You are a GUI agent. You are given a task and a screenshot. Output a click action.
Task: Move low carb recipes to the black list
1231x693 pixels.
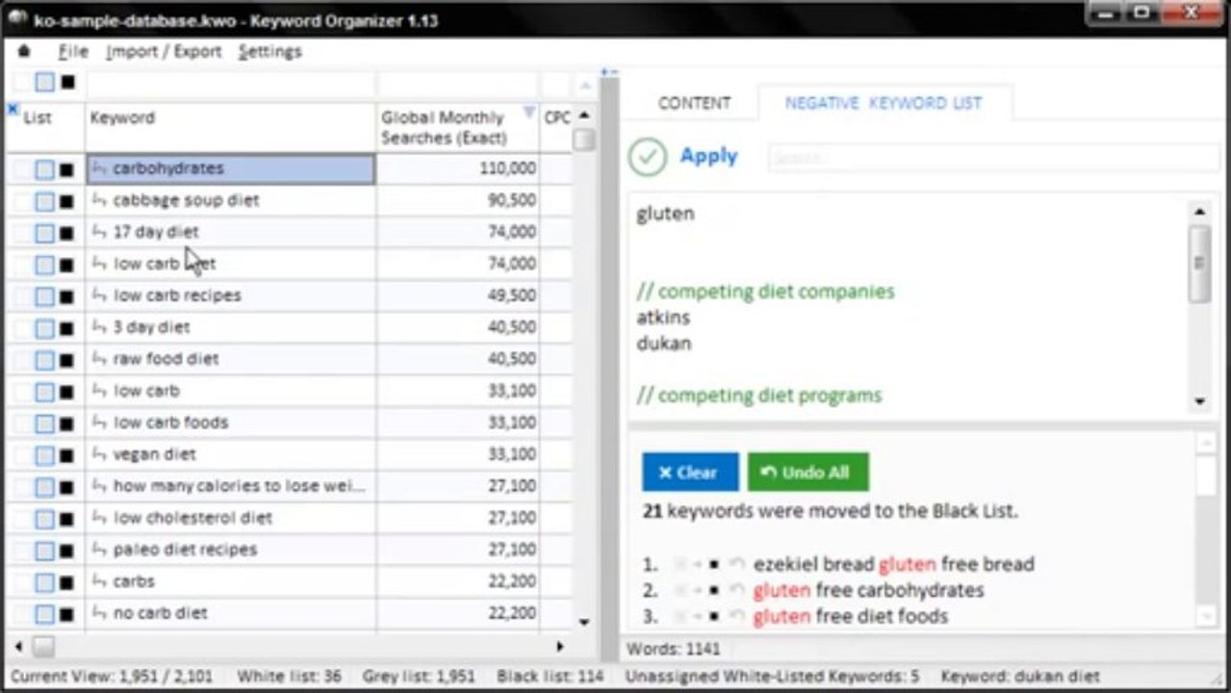(67, 296)
